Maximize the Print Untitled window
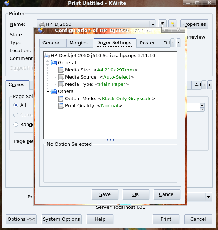This screenshot has height=230, width=218. click(197, 3)
